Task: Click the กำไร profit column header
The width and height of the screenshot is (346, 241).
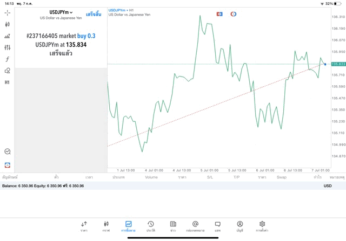Action: pos(317,177)
